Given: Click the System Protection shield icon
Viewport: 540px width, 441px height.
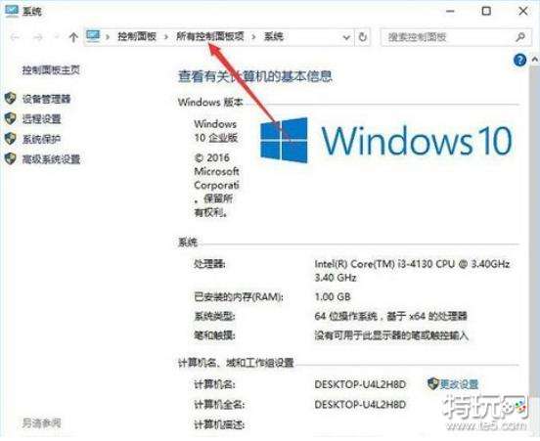Looking at the screenshot, I should (x=11, y=139).
